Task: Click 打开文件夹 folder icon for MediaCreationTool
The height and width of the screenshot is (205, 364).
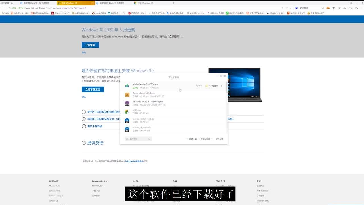Action: pyautogui.click(x=207, y=86)
